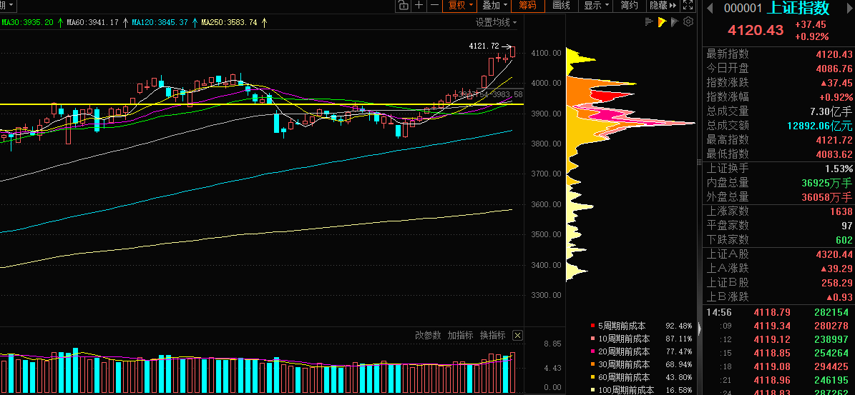Click the 上证换手 value 1.53%
The width and height of the screenshot is (855, 395).
point(839,169)
